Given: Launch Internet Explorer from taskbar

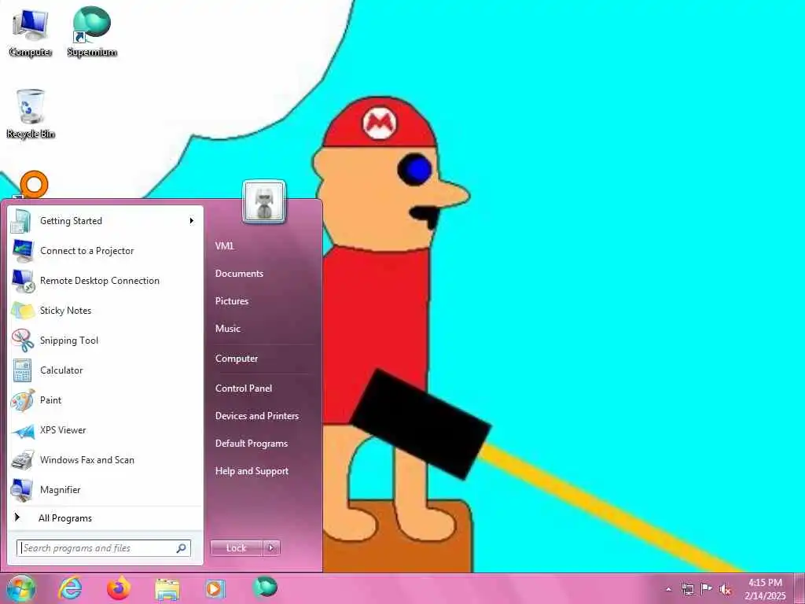Looking at the screenshot, I should pyautogui.click(x=70, y=588).
